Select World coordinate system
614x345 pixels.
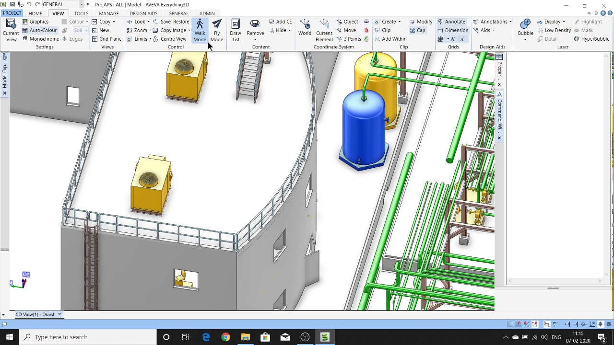point(305,28)
